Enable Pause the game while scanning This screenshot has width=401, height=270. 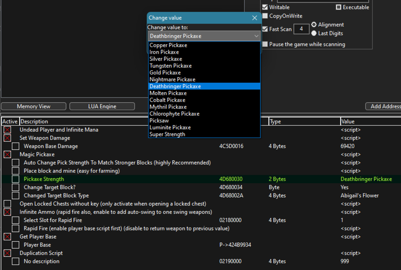click(265, 44)
